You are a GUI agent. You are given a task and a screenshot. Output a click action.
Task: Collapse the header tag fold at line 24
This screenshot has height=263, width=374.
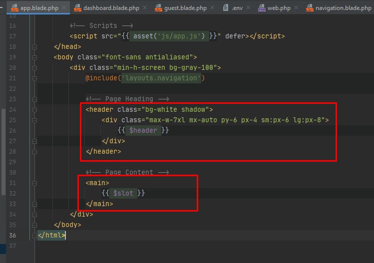[x=34, y=110]
